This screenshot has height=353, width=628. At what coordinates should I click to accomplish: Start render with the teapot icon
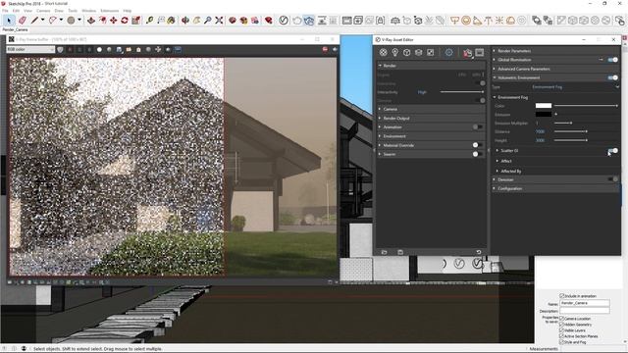296,20
